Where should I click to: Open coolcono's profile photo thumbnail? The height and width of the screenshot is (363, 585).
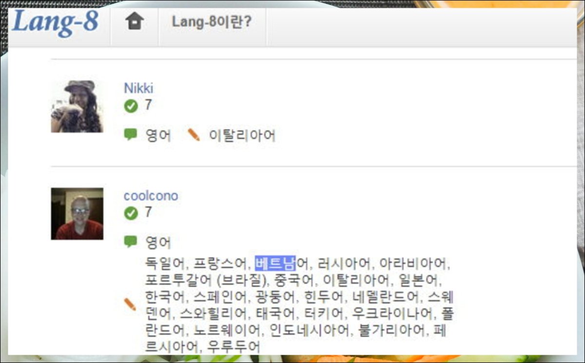[x=77, y=214]
